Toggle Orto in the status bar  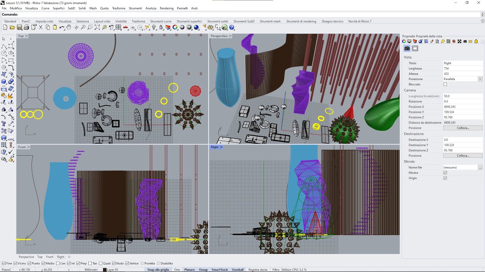[x=177, y=270]
